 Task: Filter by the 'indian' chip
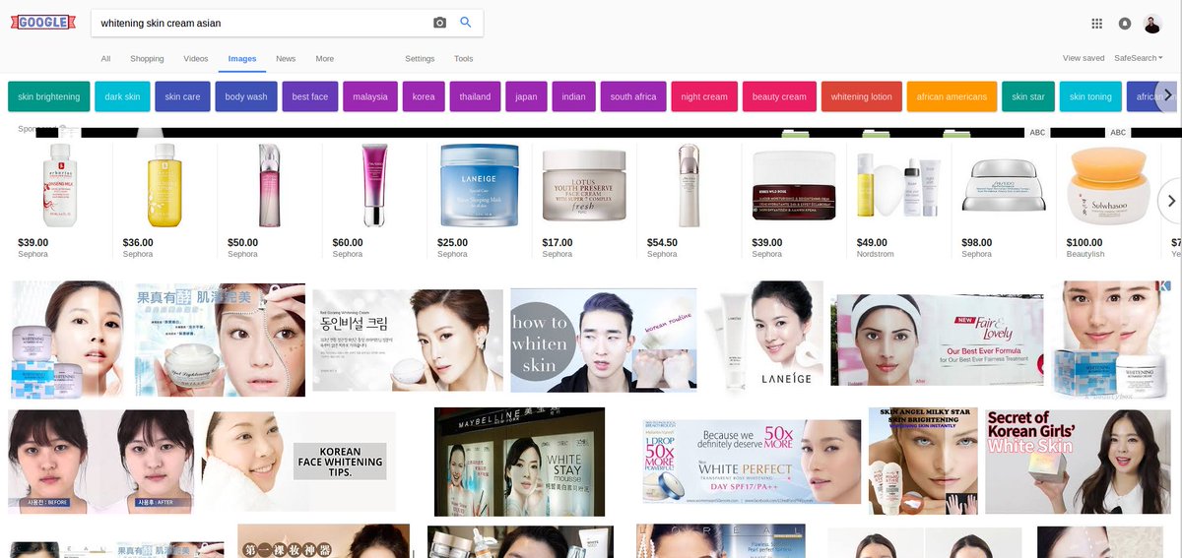click(x=573, y=96)
